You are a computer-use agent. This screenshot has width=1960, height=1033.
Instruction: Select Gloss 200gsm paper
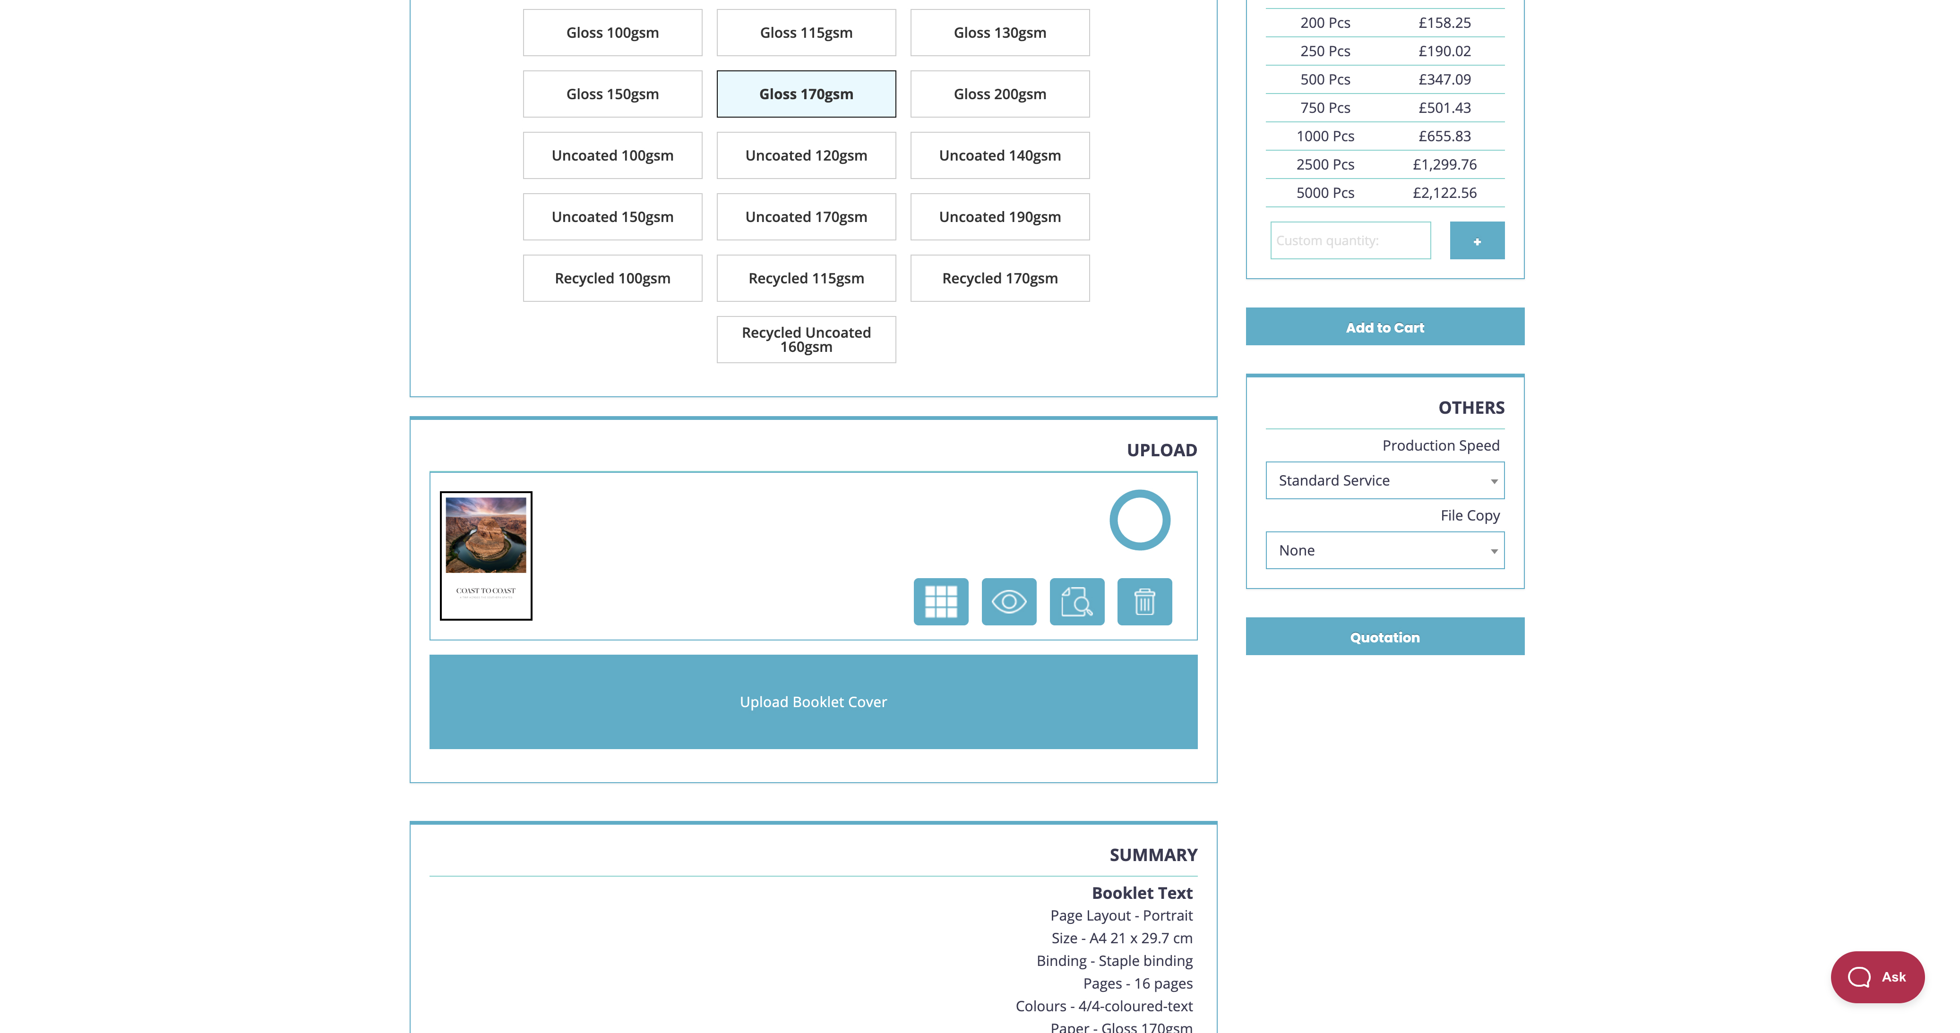pyautogui.click(x=999, y=94)
